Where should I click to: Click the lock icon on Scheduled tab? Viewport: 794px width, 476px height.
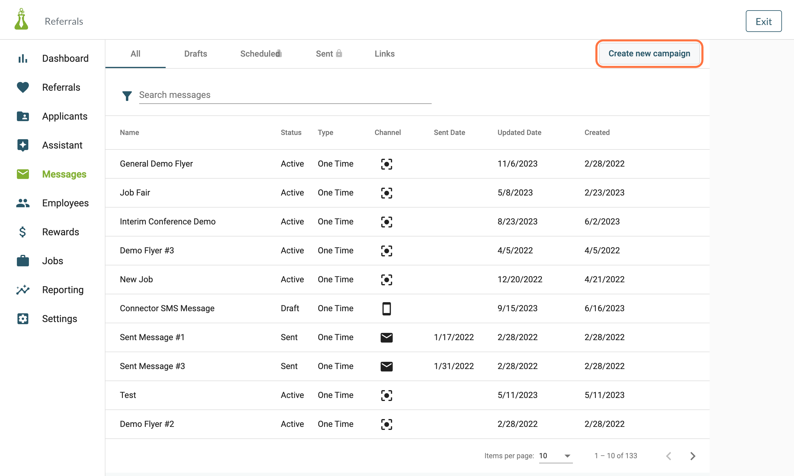click(279, 53)
